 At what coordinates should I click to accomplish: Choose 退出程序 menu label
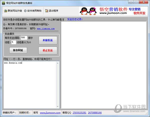(53, 11)
